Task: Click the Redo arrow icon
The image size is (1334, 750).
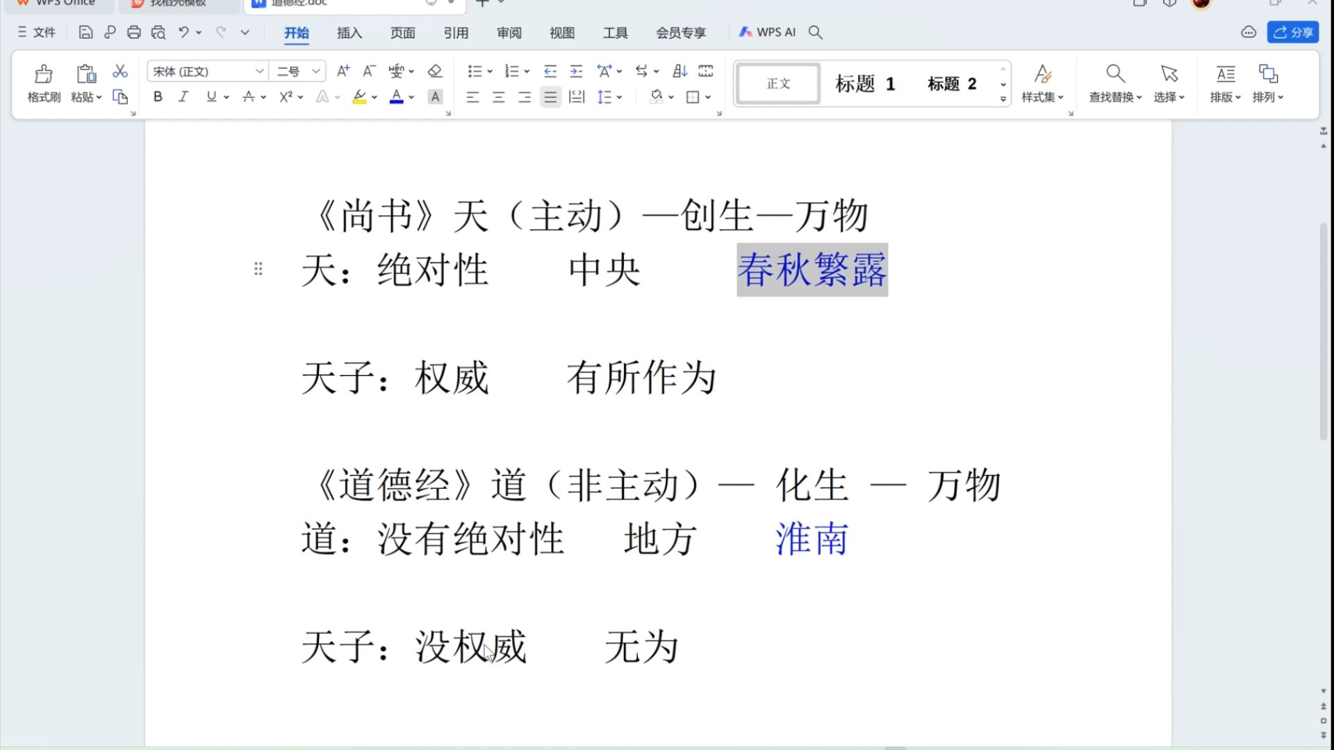Action: (221, 32)
